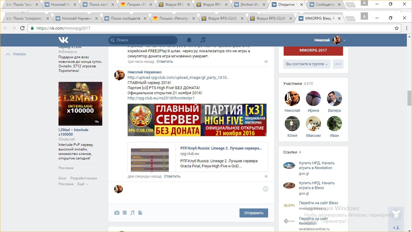The height and width of the screenshot is (232, 412).
Task: Open Николай member avatar in Участники
Action: (292, 98)
